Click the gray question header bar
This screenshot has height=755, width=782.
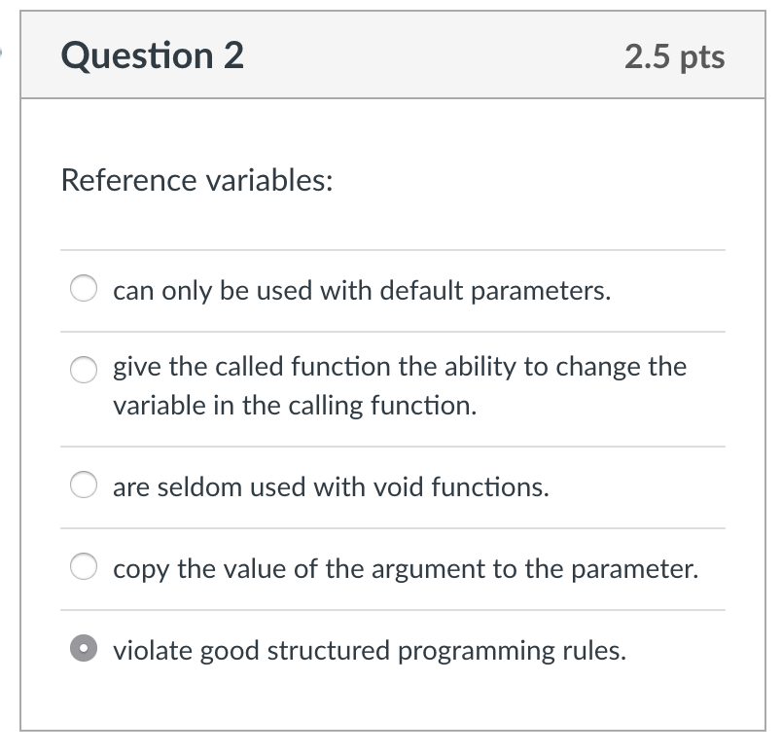[x=389, y=55]
